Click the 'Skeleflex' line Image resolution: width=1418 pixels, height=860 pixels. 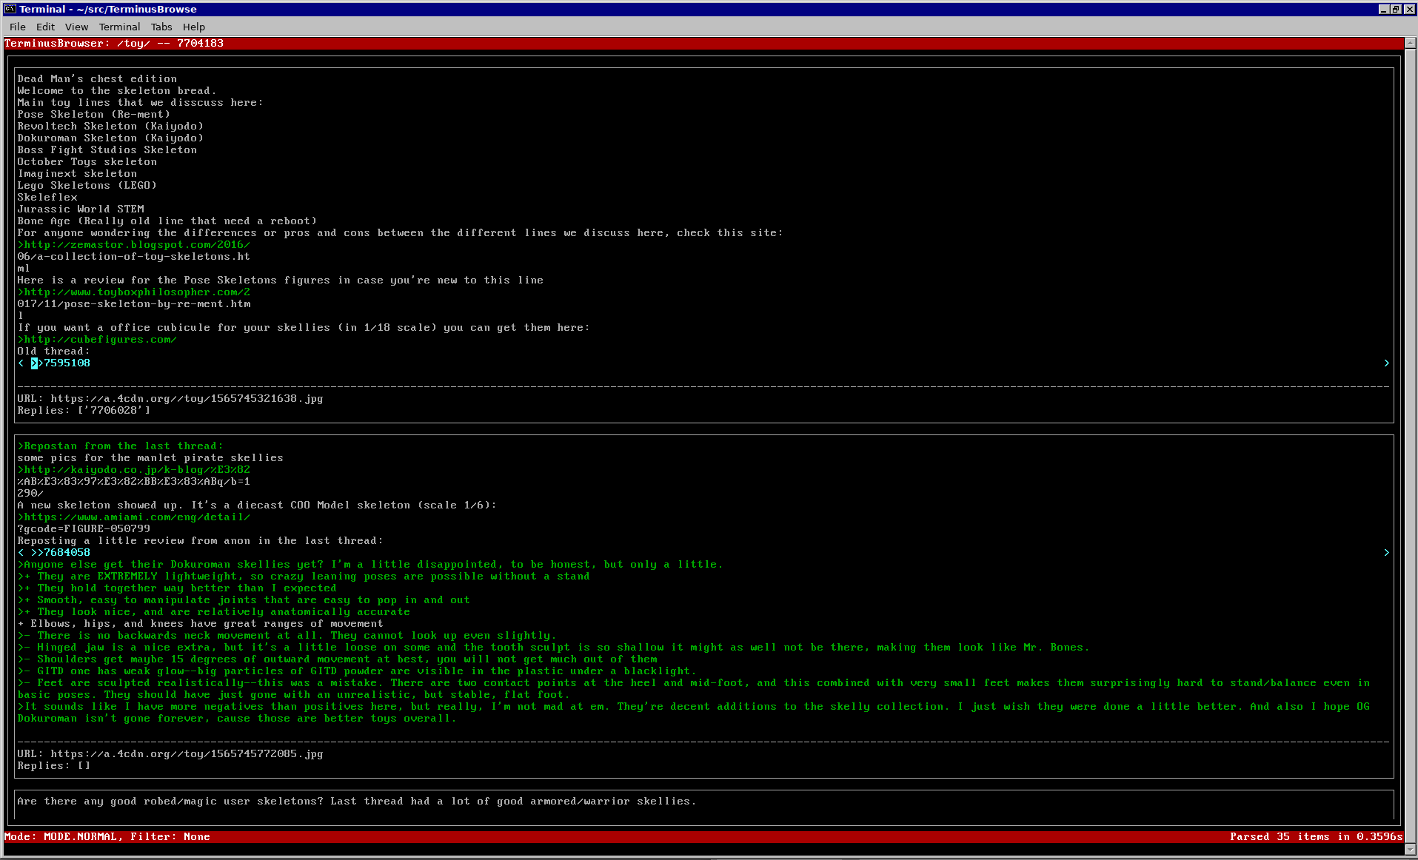tap(47, 197)
